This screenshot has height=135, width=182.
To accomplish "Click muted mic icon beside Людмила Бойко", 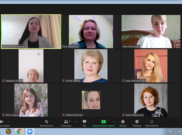I will [3, 81].
